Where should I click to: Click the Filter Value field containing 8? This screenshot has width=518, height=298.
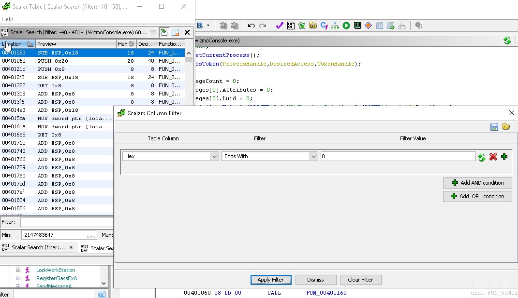tap(398, 156)
